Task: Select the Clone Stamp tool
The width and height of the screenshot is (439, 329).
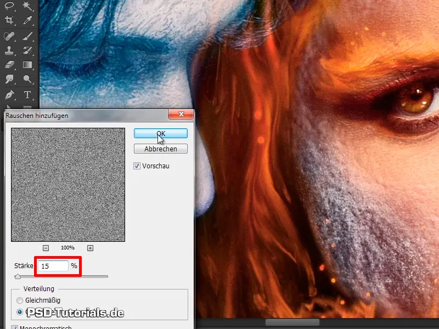Action: (x=9, y=50)
